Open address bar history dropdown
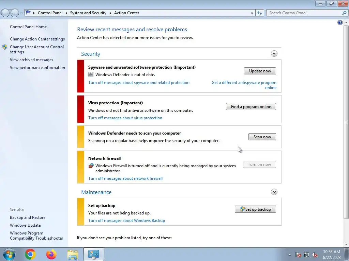349x261 pixels. click(252, 13)
